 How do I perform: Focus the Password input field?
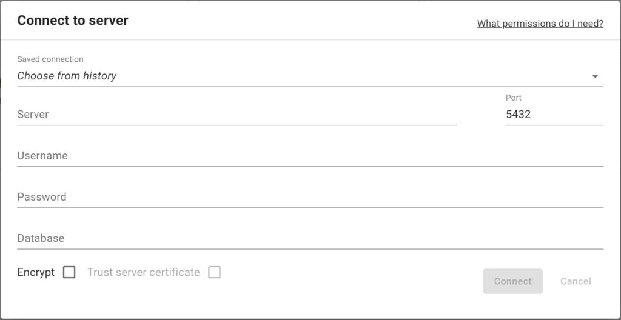309,197
